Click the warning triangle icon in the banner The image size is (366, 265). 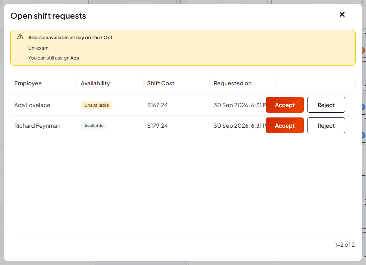(20, 37)
